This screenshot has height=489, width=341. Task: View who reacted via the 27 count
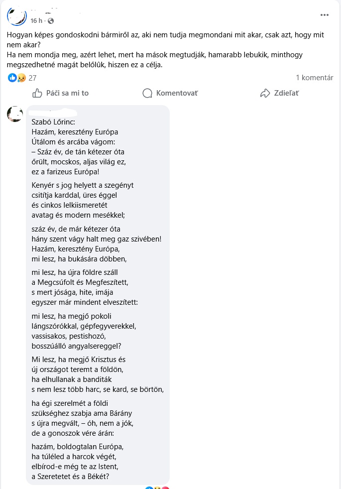33,78
